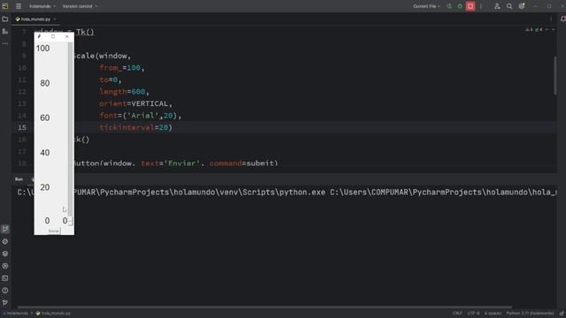Viewport: 566px width, 318px height.
Task: Open the Notifications bell icon
Action: [x=562, y=19]
